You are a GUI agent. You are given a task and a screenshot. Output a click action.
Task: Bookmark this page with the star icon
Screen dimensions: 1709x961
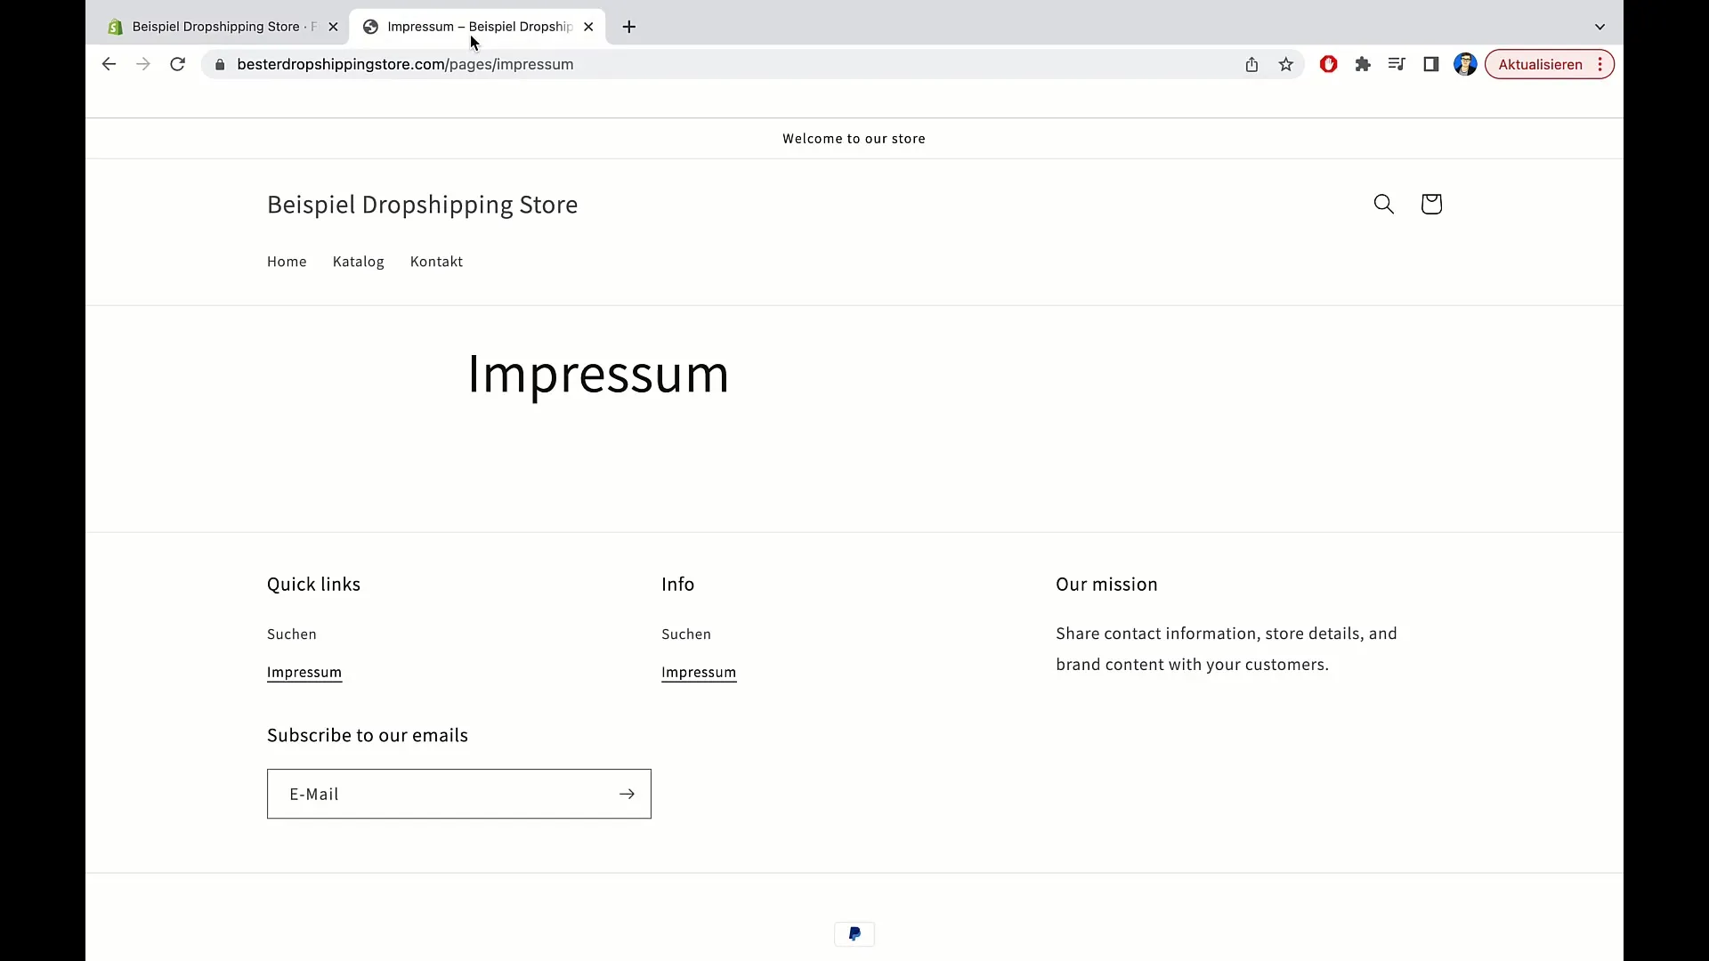pyautogui.click(x=1286, y=64)
